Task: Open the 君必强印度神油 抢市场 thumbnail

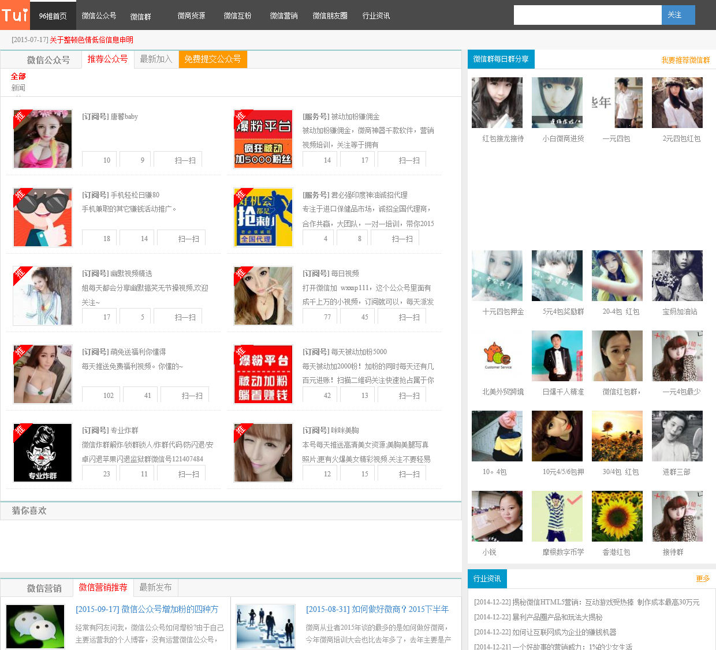Action: [263, 217]
